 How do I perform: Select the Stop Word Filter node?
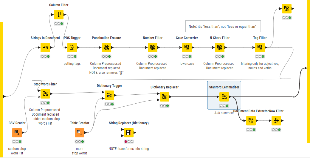[45, 94]
